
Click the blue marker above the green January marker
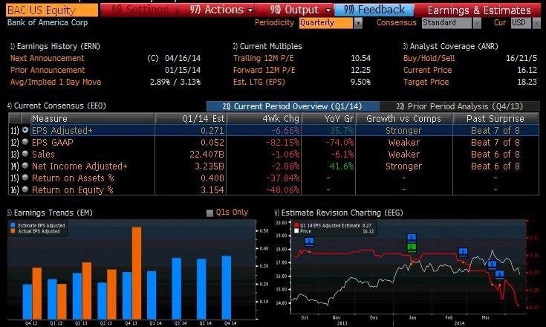coord(412,239)
